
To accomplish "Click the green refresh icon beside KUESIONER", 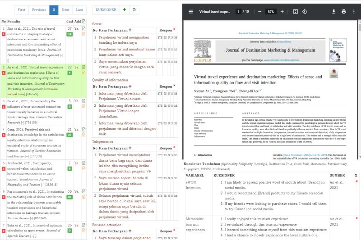I will pyautogui.click(x=134, y=9).
